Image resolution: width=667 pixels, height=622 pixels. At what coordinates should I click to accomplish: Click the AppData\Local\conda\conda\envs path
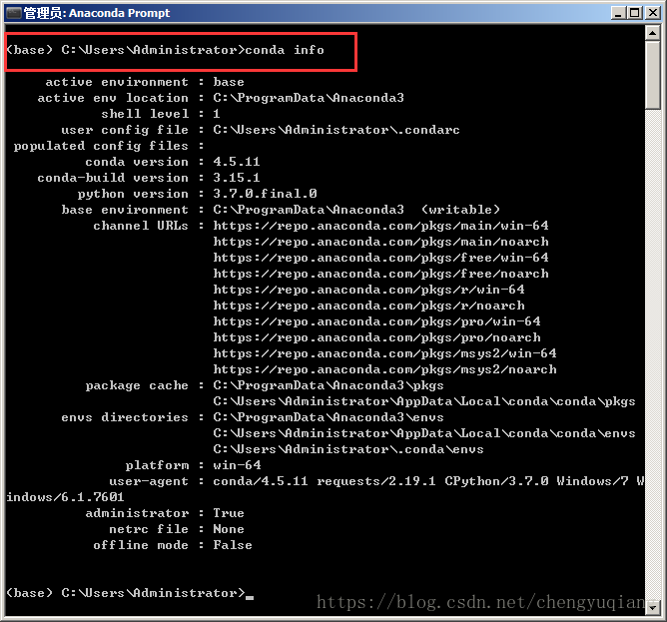[424, 434]
